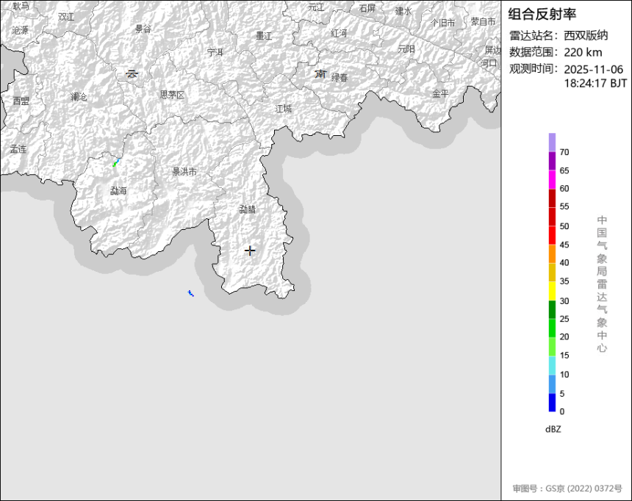Click the 石屏 map label

tap(367, 8)
